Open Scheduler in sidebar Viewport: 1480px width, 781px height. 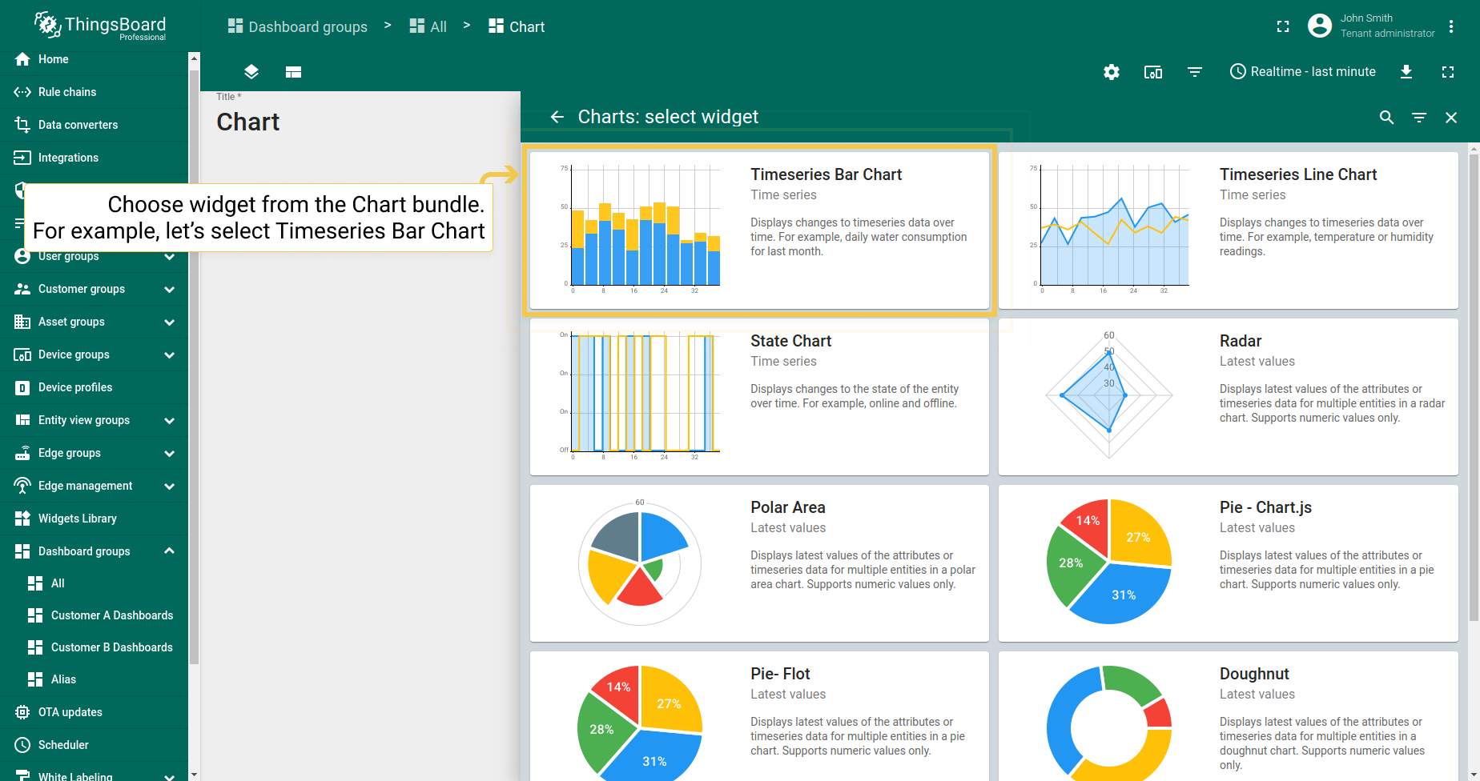coord(95,745)
